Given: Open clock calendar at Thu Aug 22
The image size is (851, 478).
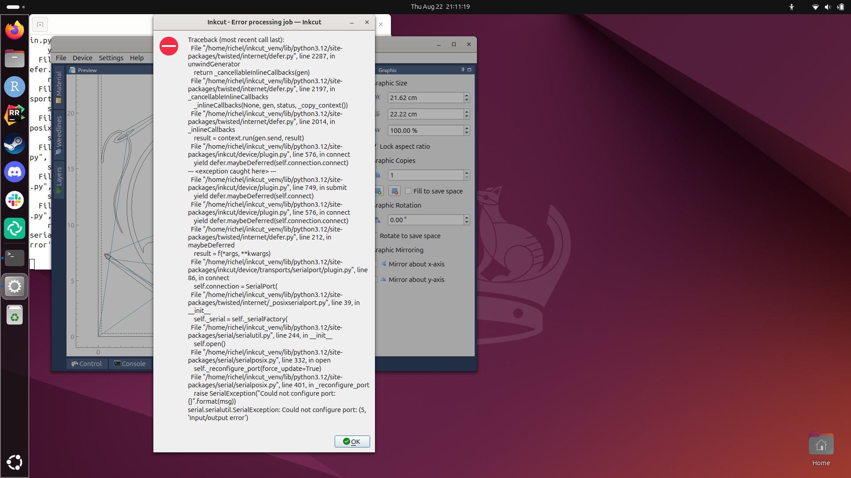Looking at the screenshot, I should point(440,7).
